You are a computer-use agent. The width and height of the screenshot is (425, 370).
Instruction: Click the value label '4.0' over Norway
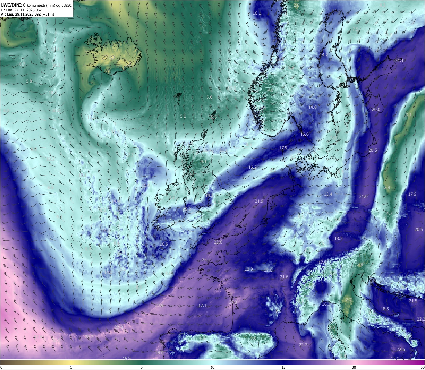point(270,90)
